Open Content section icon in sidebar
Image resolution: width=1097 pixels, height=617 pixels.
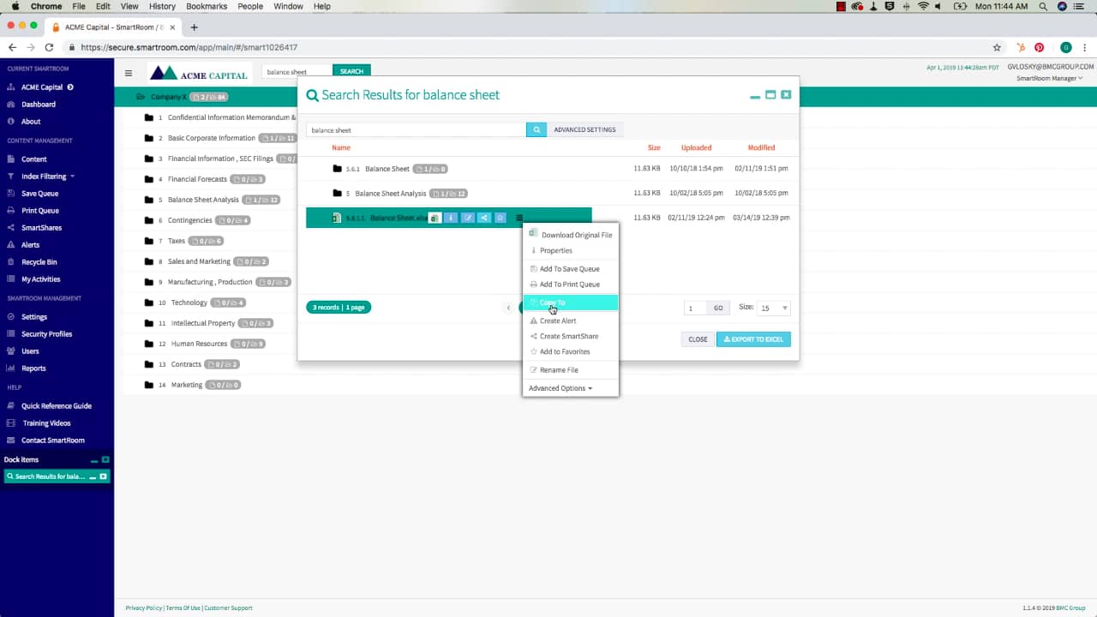click(x=11, y=159)
